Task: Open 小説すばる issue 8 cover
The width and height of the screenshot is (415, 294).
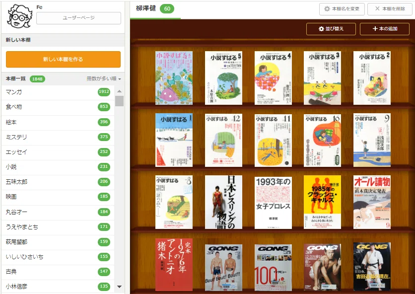Action: click(174, 202)
